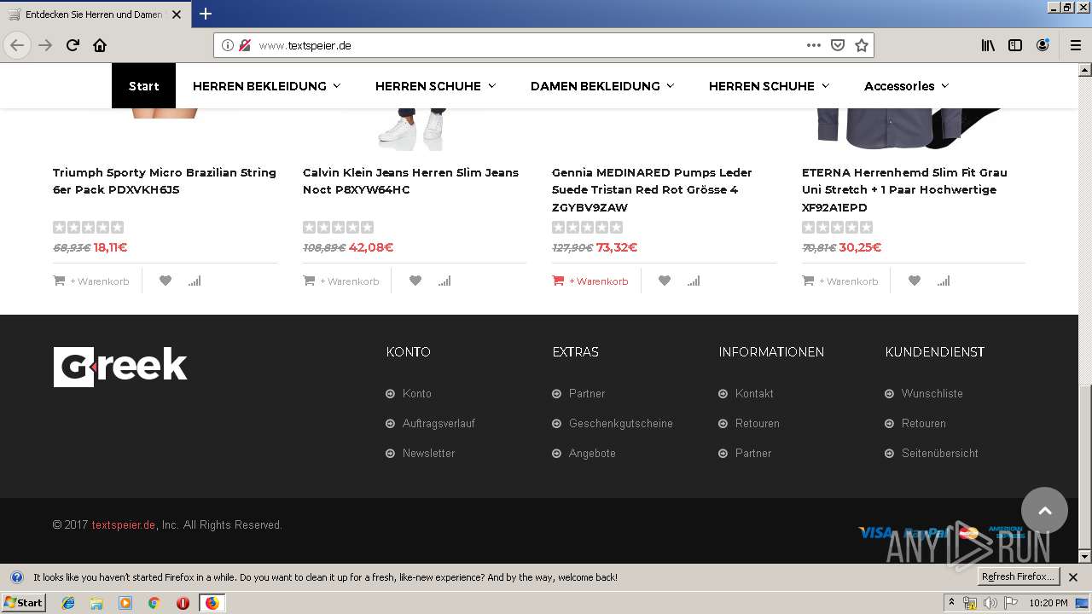Viewport: 1092px width, 614px height.
Task: Add Triumph Sporty string to Warenkorb
Action: point(91,281)
